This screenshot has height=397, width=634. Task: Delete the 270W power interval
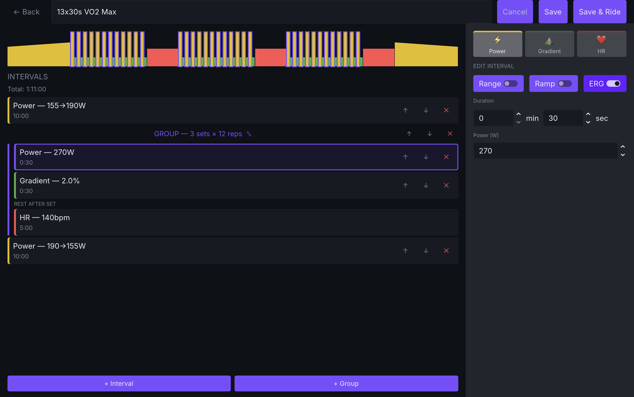[446, 157]
